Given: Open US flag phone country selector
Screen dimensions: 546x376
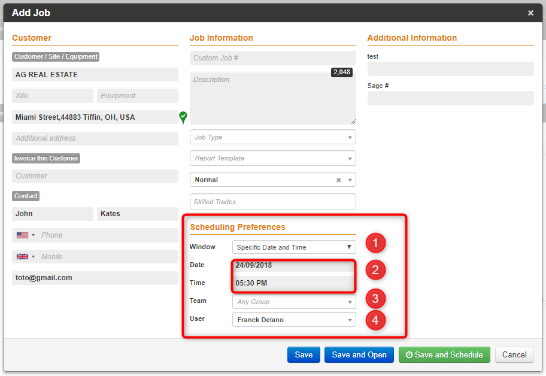Looking at the screenshot, I should point(25,235).
